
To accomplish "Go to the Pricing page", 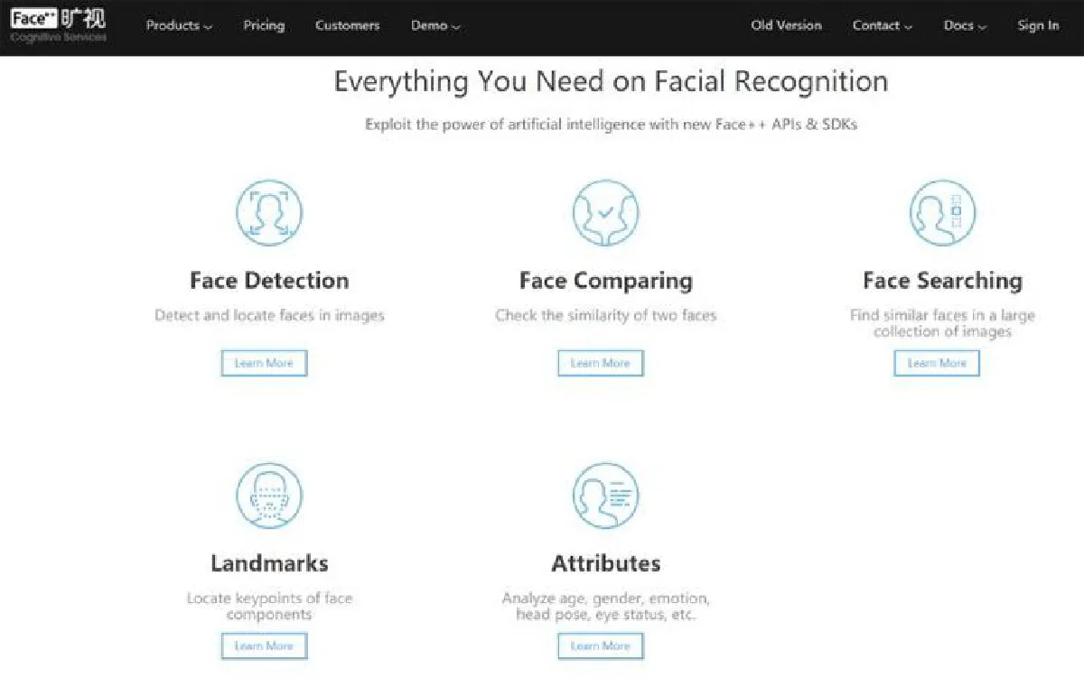I will coord(264,26).
